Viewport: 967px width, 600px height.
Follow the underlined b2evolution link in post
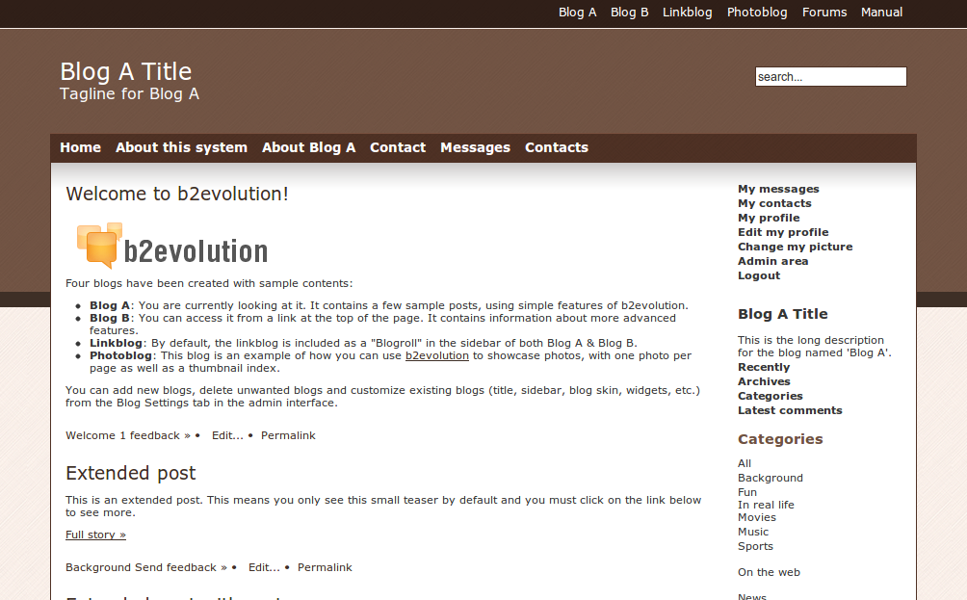(x=436, y=355)
